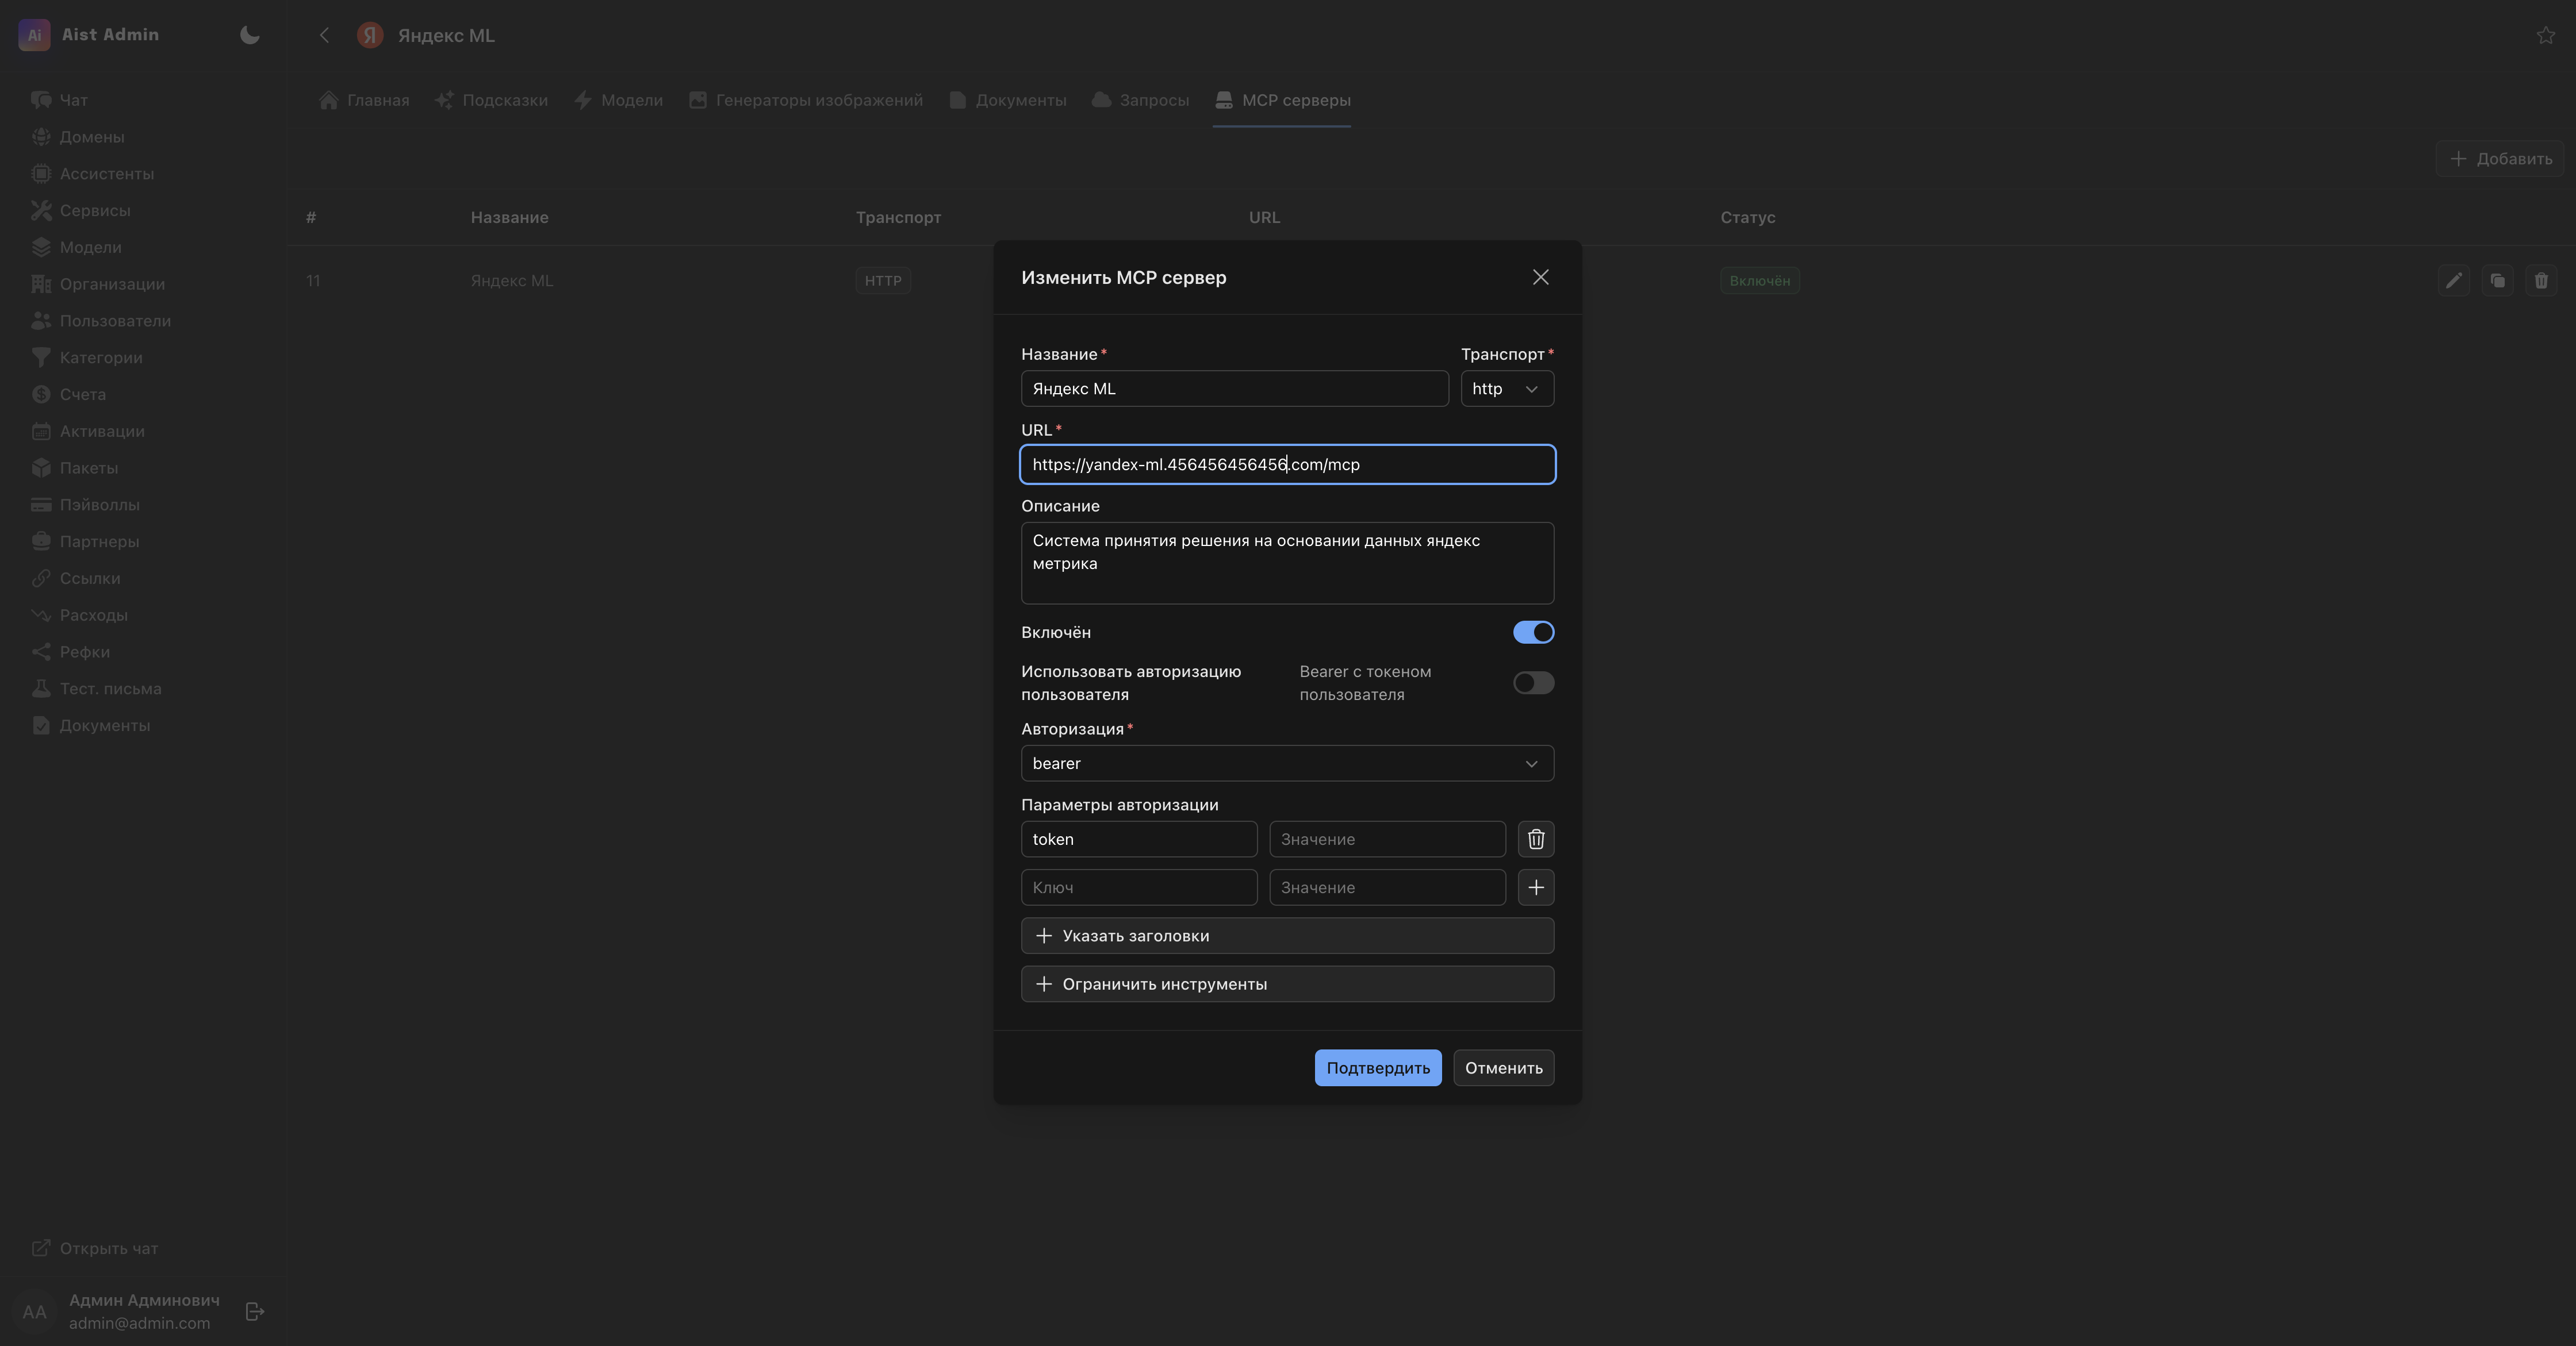Click the empty Ключ input field
Viewport: 2576px width, 1346px height.
(x=1139, y=887)
